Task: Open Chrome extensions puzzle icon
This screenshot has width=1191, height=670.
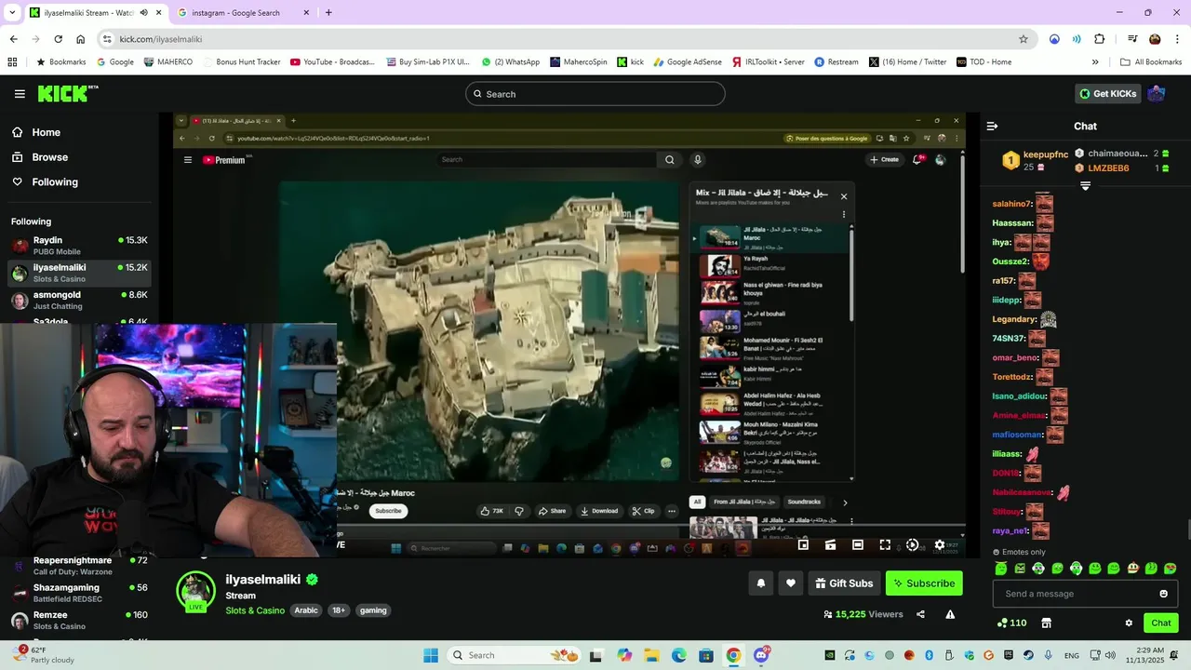Action: 1099,39
